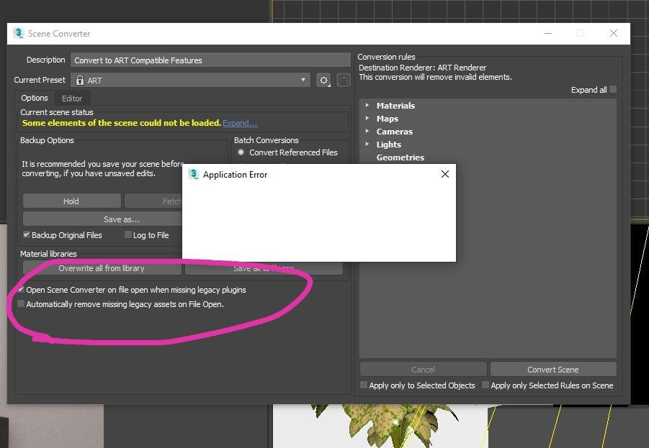Screen dimensions: 649x448
Task: Click the preset settings gear icon
Action: click(x=323, y=80)
